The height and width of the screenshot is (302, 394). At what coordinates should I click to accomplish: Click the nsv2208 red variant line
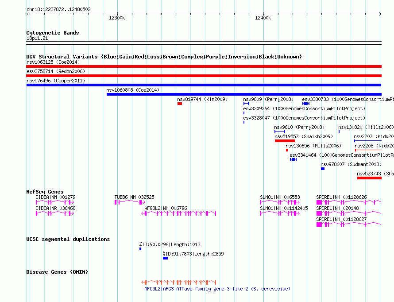368,150
